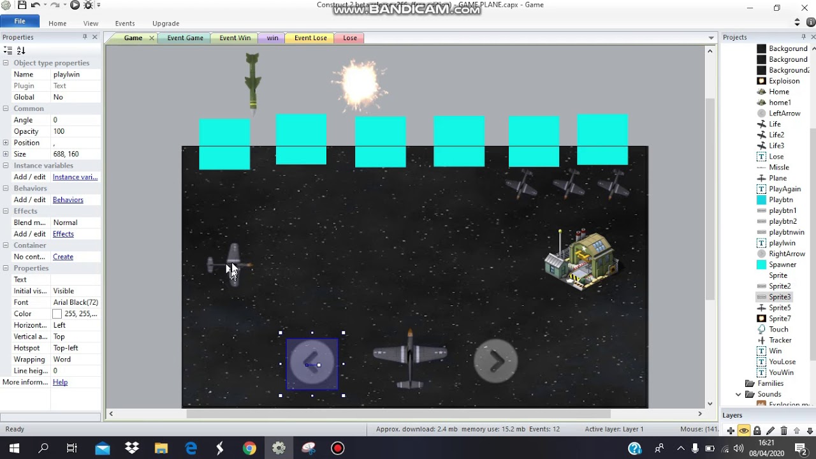Edit the Opacity value 100
Image resolution: width=816 pixels, height=459 pixels.
75,131
